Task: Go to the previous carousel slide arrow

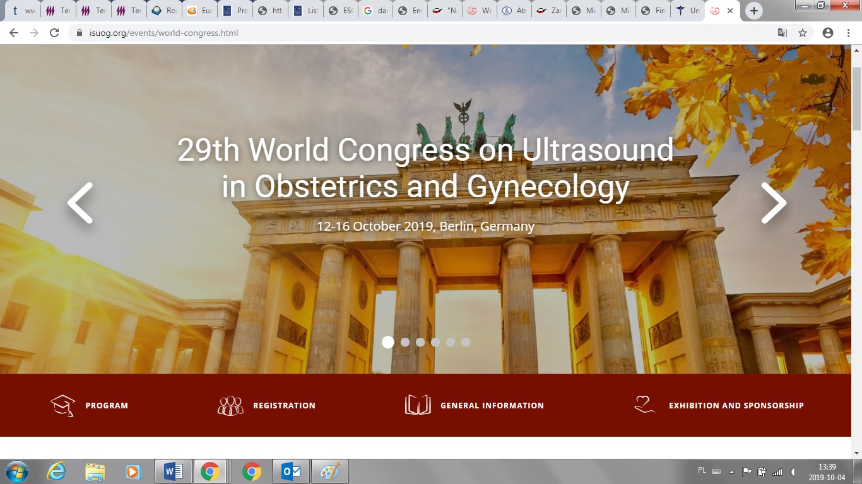Action: [x=80, y=203]
